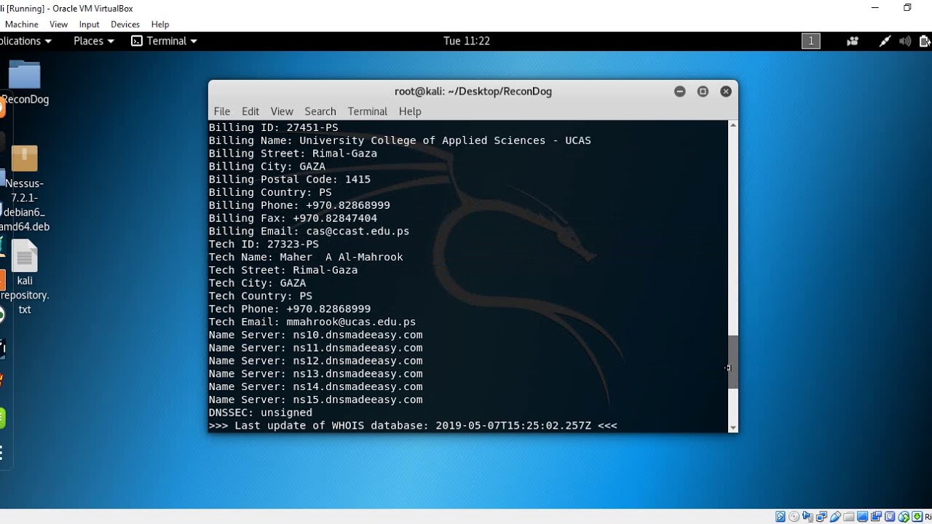This screenshot has width=932, height=524.
Task: Click the VirtualBox keyboard capture arrow icon
Action: 917,517
